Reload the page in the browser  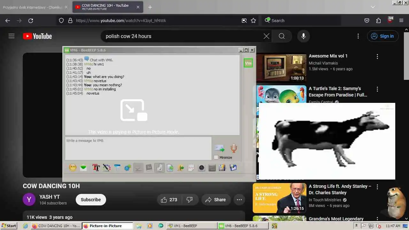pyautogui.click(x=31, y=20)
